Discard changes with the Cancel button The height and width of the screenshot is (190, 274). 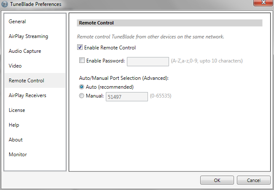point(253,180)
